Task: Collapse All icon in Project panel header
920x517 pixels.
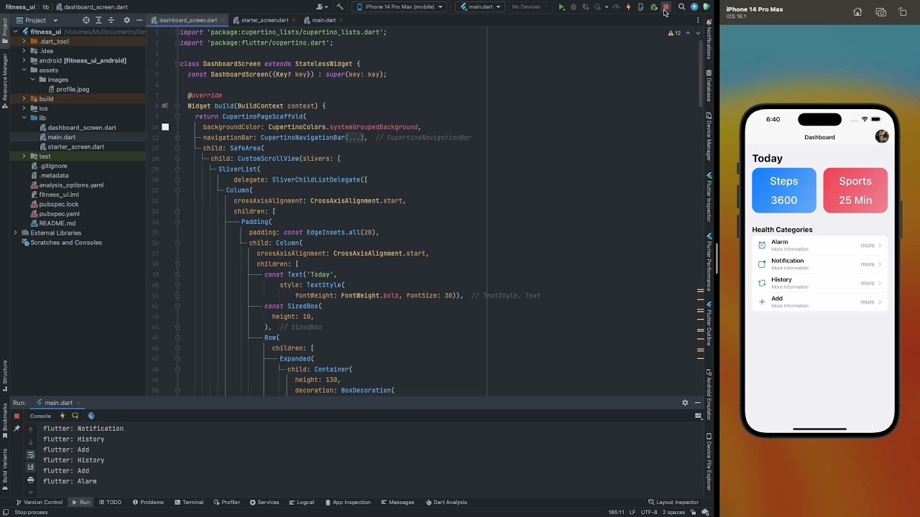Action: click(111, 20)
